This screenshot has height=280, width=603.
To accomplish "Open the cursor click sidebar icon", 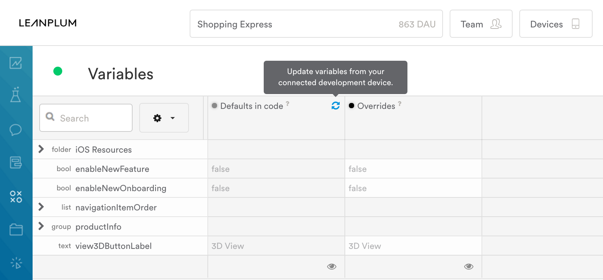I will 16,263.
